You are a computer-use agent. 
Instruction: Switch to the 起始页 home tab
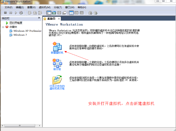(51, 19)
